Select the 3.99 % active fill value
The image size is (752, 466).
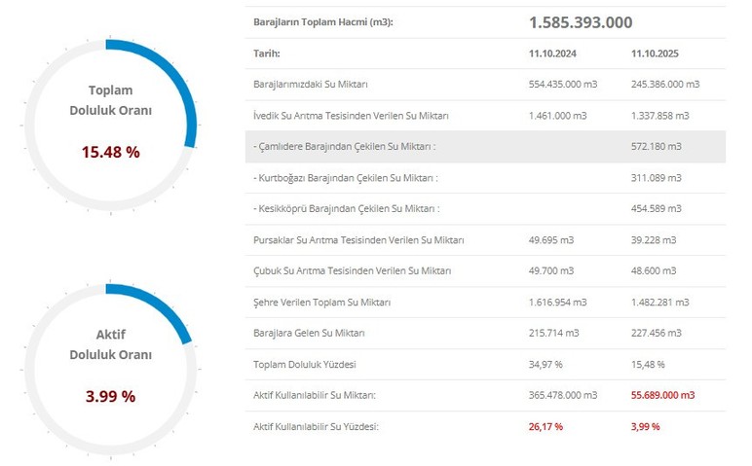(x=110, y=396)
